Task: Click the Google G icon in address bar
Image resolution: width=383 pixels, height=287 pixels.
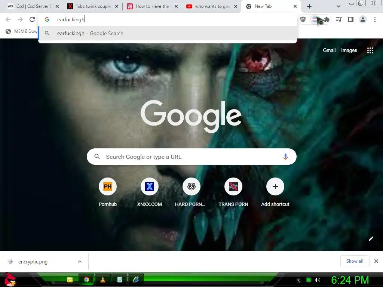Action: point(47,19)
